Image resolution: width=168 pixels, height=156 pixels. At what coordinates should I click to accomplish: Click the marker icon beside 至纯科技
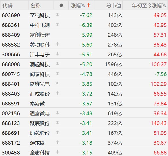click(58, 15)
